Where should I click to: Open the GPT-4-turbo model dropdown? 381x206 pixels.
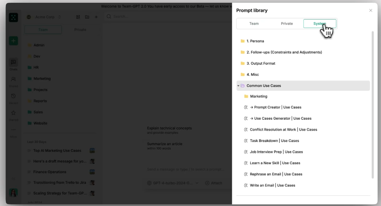click(173, 183)
